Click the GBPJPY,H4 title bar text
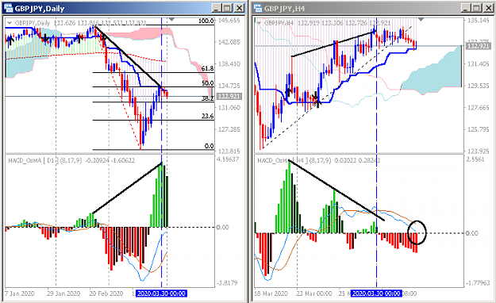This screenshot has height=303, width=496. (x=284, y=9)
